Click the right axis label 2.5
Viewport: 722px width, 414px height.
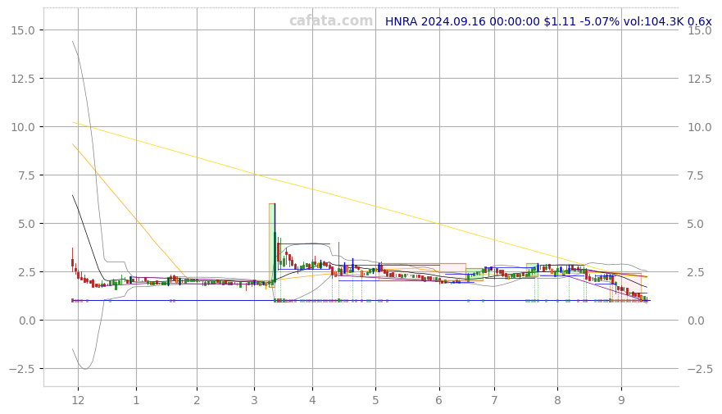[697, 272]
